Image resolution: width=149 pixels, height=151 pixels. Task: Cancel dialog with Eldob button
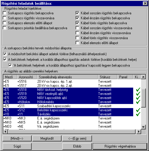point(77,146)
